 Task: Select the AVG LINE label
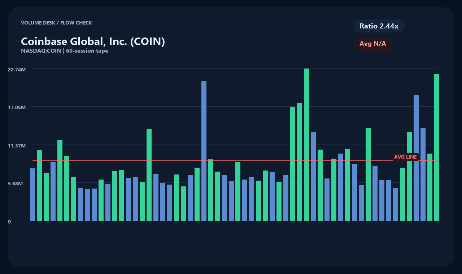405,157
